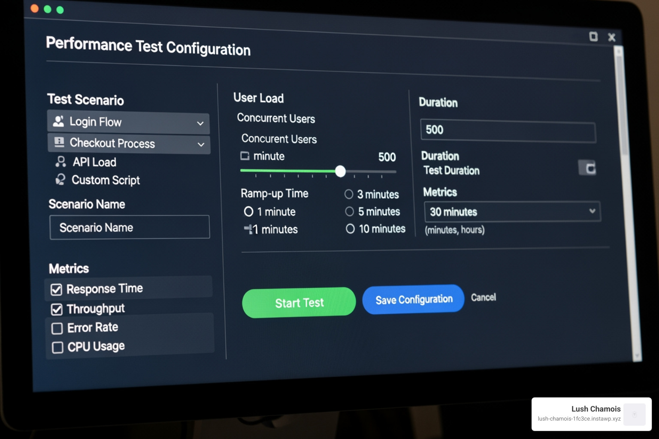
Task: Click the icon before "1 minutes"
Action: pyautogui.click(x=248, y=229)
